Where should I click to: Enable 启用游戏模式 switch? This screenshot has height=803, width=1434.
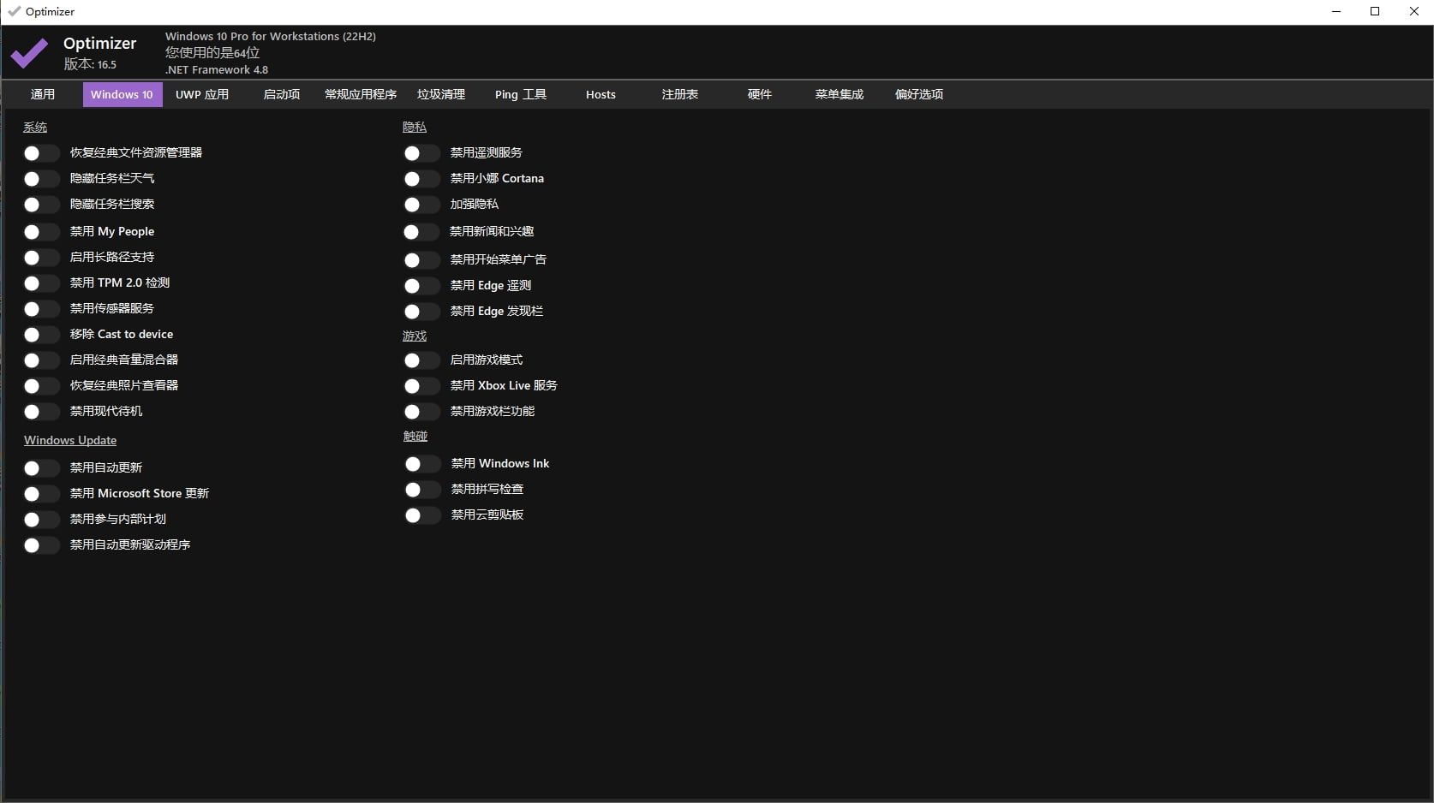[x=421, y=360]
